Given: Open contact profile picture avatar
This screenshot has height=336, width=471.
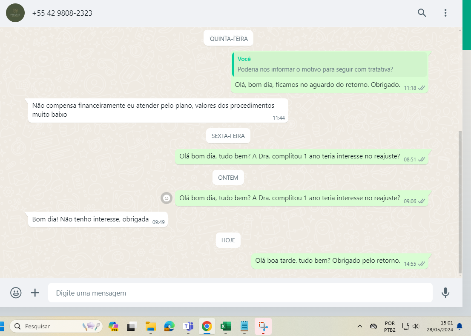Looking at the screenshot, I should tap(15, 13).
